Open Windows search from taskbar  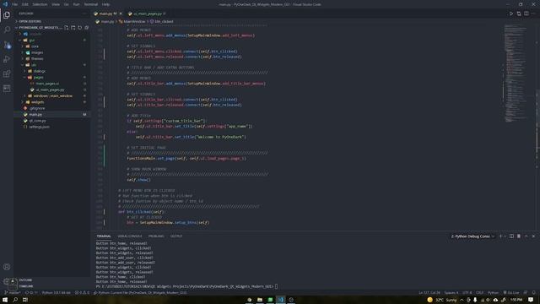pos(15,300)
